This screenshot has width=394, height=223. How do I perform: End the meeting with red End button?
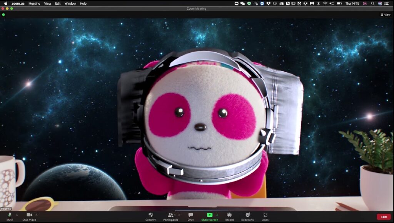384,217
